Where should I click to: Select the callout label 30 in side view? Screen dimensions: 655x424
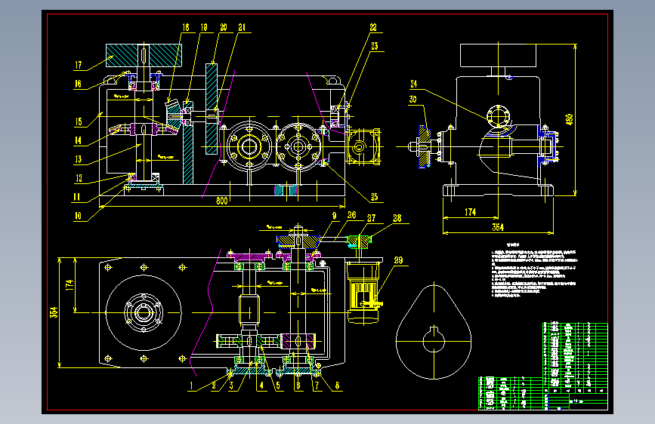(412, 100)
